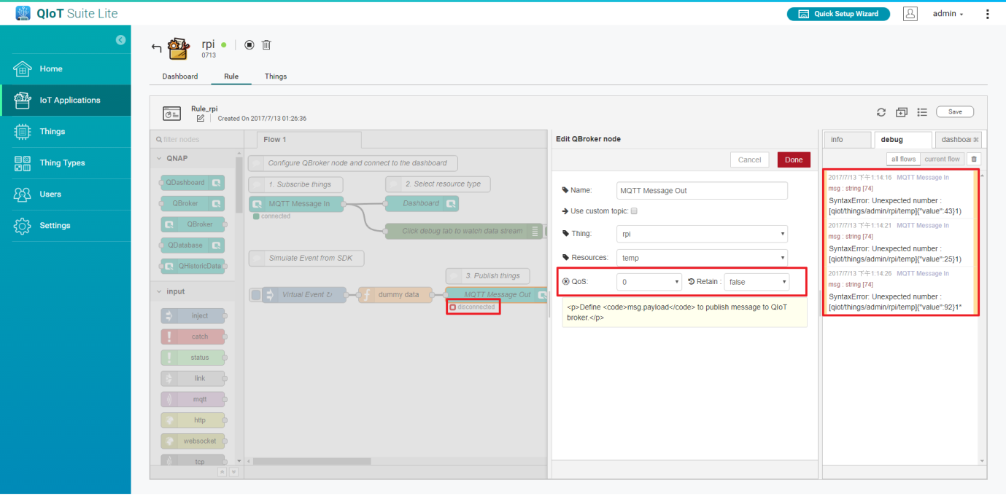The width and height of the screenshot is (1006, 496).
Task: Toggle the Virtual Event inject node button
Action: 255,295
